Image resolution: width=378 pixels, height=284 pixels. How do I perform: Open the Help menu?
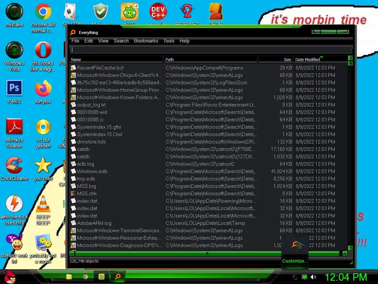coord(185,41)
